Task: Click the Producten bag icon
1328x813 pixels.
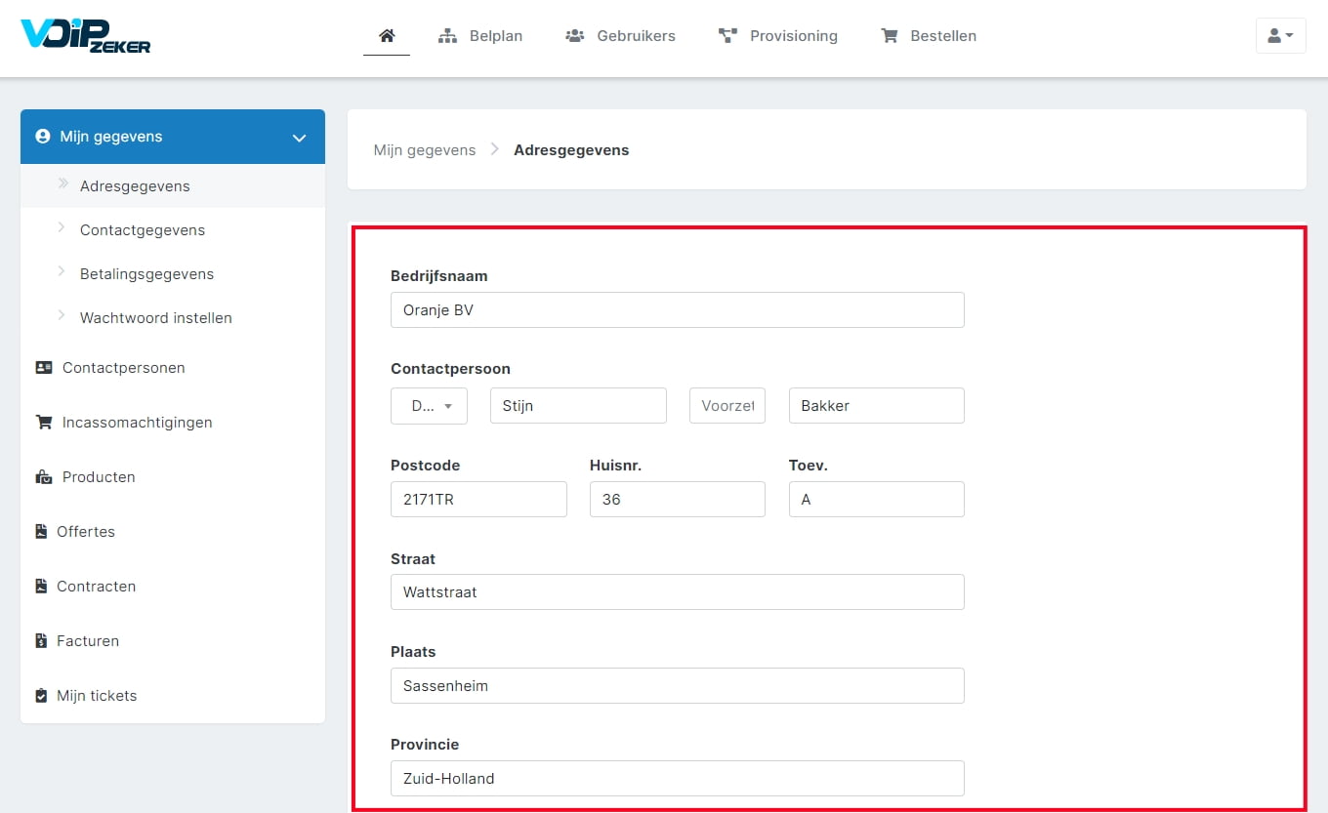Action: coord(44,477)
